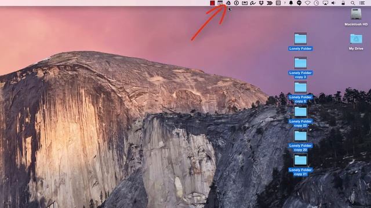
Task: Select the Lonely Folder copy 20 icon
Action: (300, 136)
